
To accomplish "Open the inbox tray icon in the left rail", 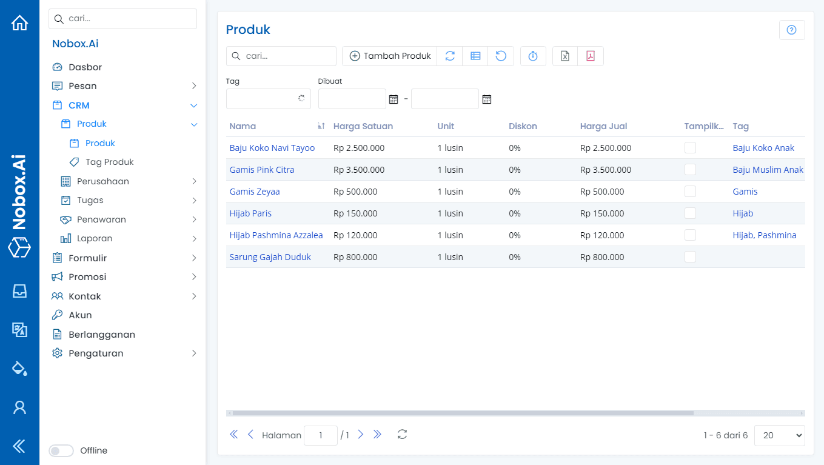I will (x=19, y=291).
